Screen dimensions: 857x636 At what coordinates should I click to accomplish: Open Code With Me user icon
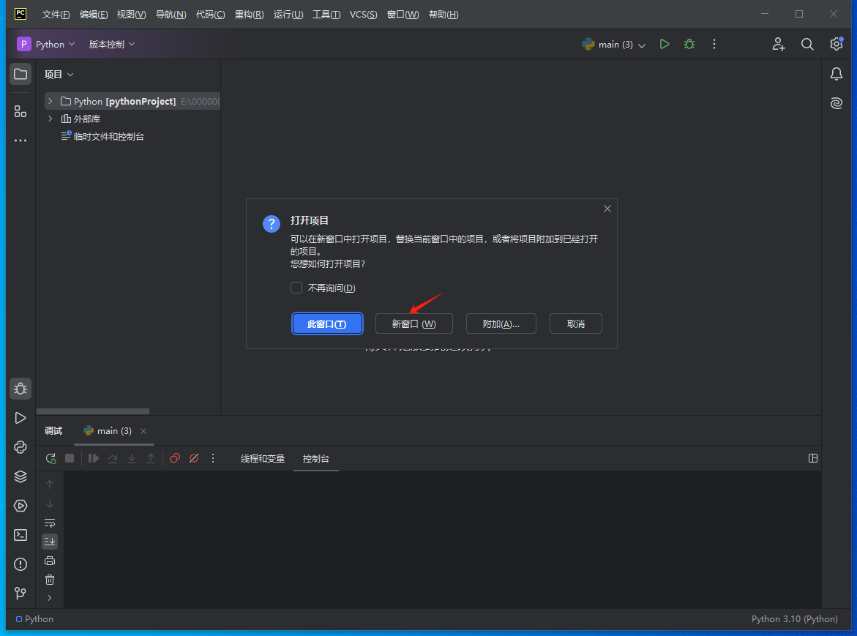(x=778, y=44)
